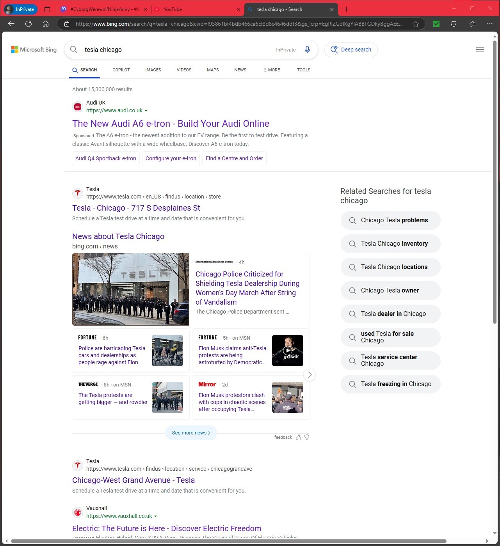Screen dimensions: 500x546
Task: Open Bing hamburger menu
Action: click(x=480, y=50)
